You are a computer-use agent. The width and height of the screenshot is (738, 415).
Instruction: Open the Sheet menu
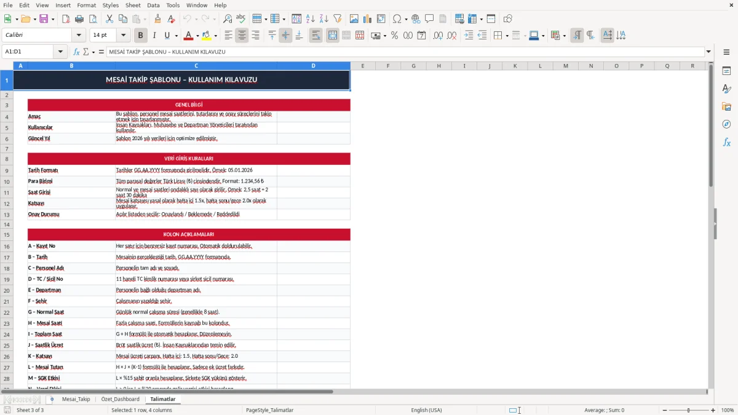pos(133,5)
